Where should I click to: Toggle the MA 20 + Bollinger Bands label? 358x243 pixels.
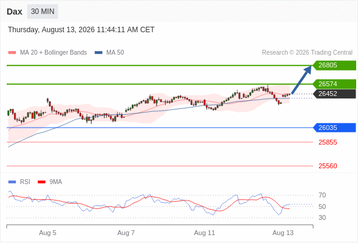pos(53,53)
